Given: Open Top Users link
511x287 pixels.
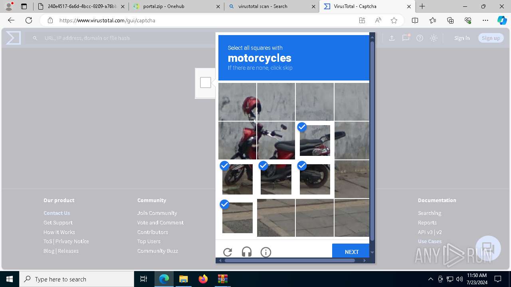Looking at the screenshot, I should (x=149, y=241).
